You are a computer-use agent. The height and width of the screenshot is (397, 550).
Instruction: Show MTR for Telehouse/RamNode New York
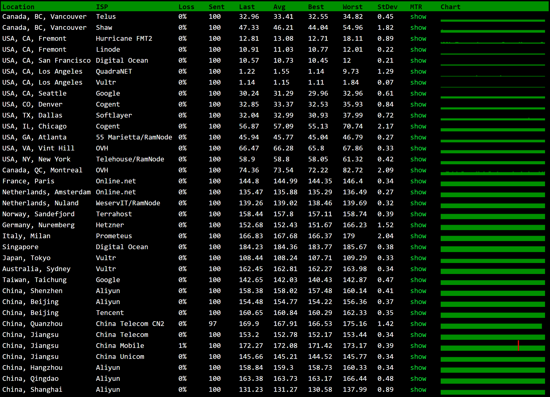coord(418,159)
